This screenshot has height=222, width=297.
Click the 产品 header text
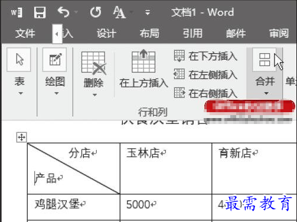tap(45, 178)
